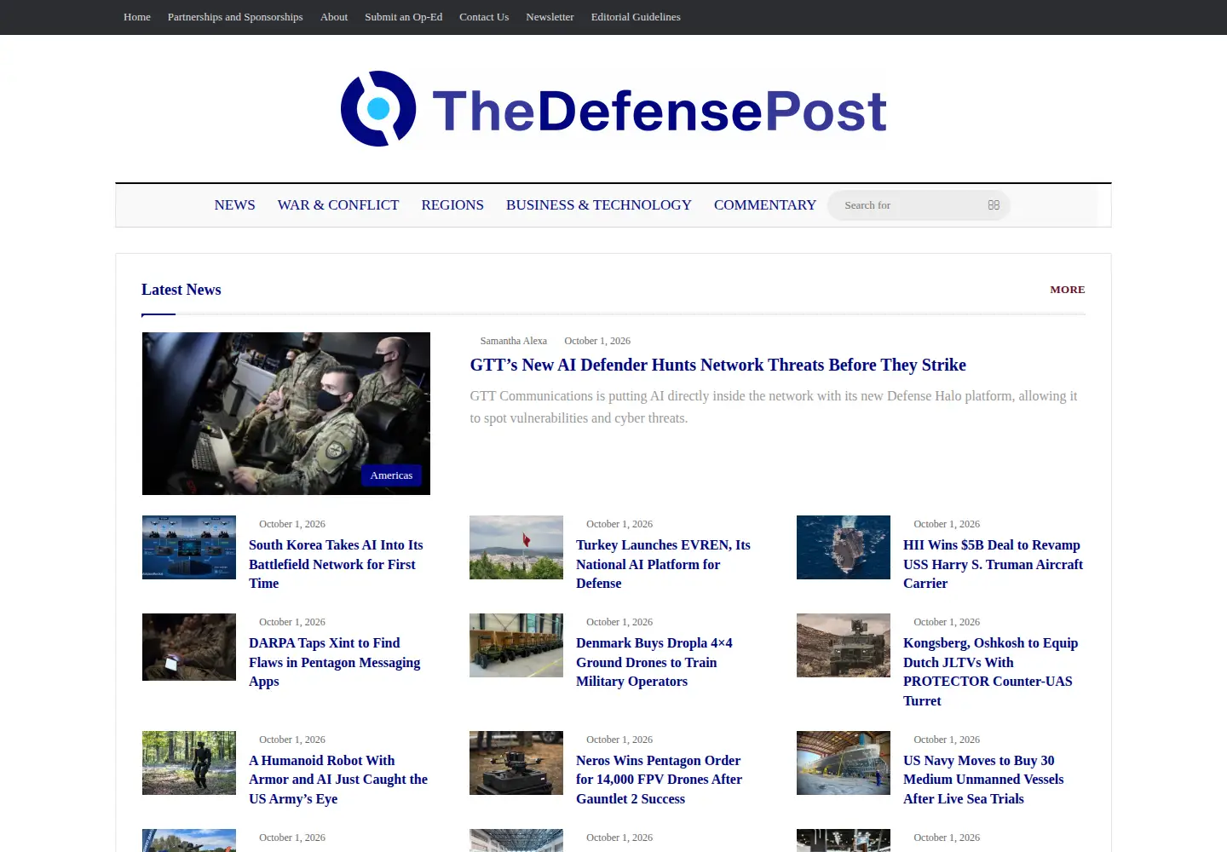The width and height of the screenshot is (1227, 852).
Task: Go to COMMENTARY section
Action: [765, 205]
